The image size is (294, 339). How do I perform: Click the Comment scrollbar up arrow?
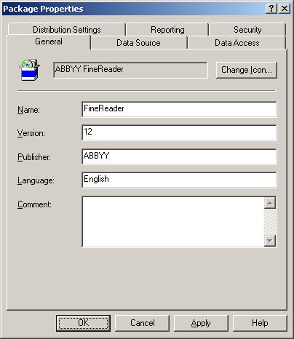click(270, 203)
